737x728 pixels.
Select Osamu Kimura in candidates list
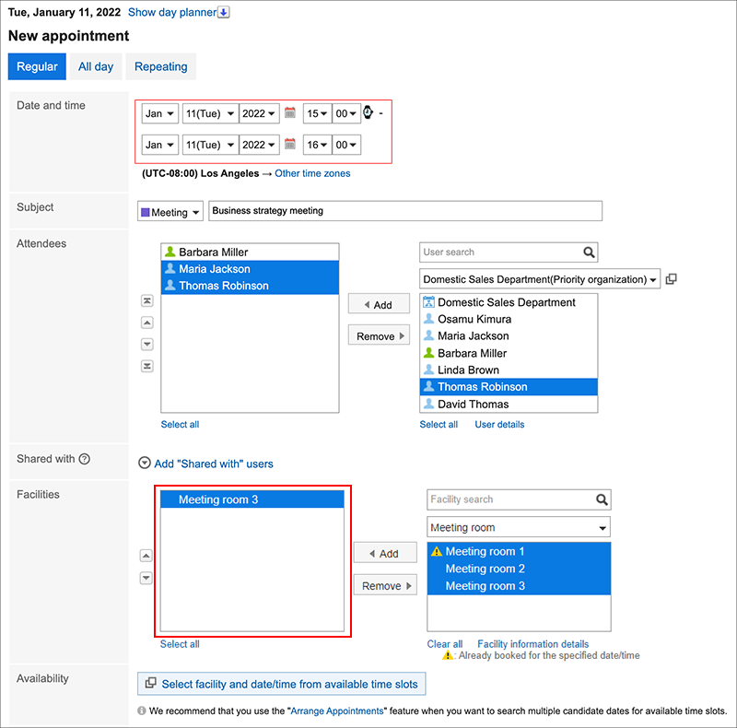point(509,320)
